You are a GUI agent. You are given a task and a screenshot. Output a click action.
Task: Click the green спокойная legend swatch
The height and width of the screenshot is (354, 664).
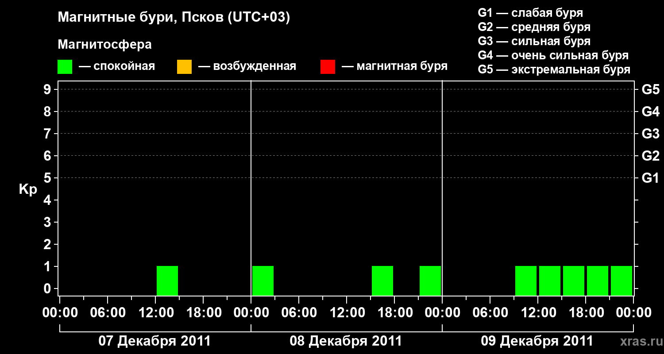point(65,67)
